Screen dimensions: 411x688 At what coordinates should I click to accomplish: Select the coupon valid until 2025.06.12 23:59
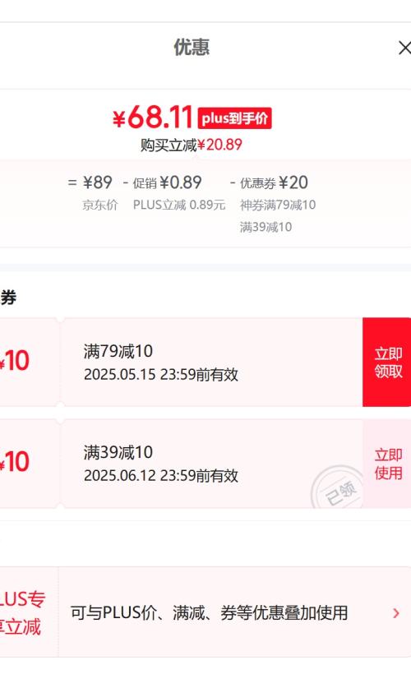pos(211,464)
